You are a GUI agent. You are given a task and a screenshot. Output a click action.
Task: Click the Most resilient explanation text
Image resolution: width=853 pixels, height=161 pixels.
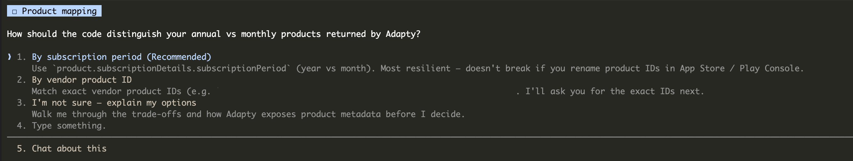point(592,68)
